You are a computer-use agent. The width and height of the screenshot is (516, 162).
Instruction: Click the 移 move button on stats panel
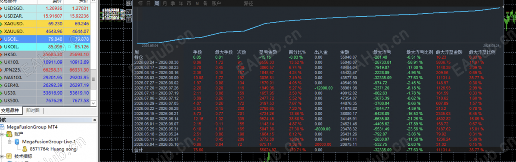click(129, 3)
